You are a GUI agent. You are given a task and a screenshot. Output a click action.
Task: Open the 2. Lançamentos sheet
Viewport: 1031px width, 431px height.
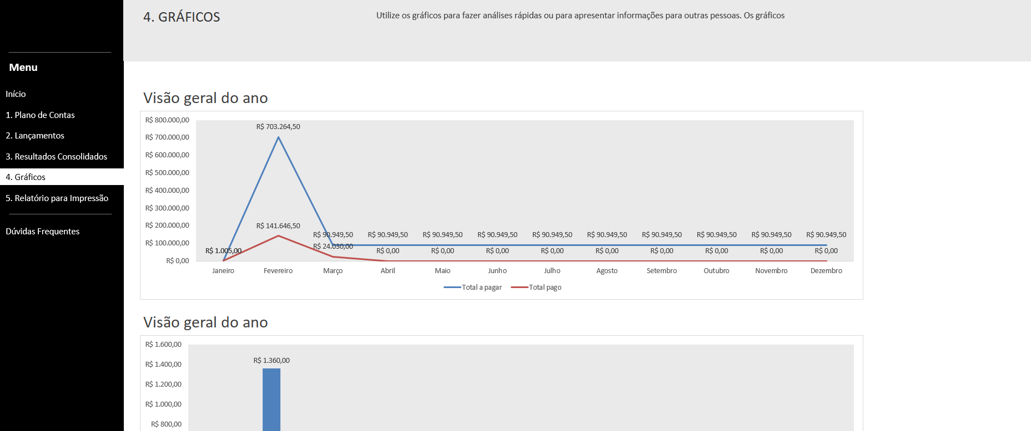click(35, 136)
